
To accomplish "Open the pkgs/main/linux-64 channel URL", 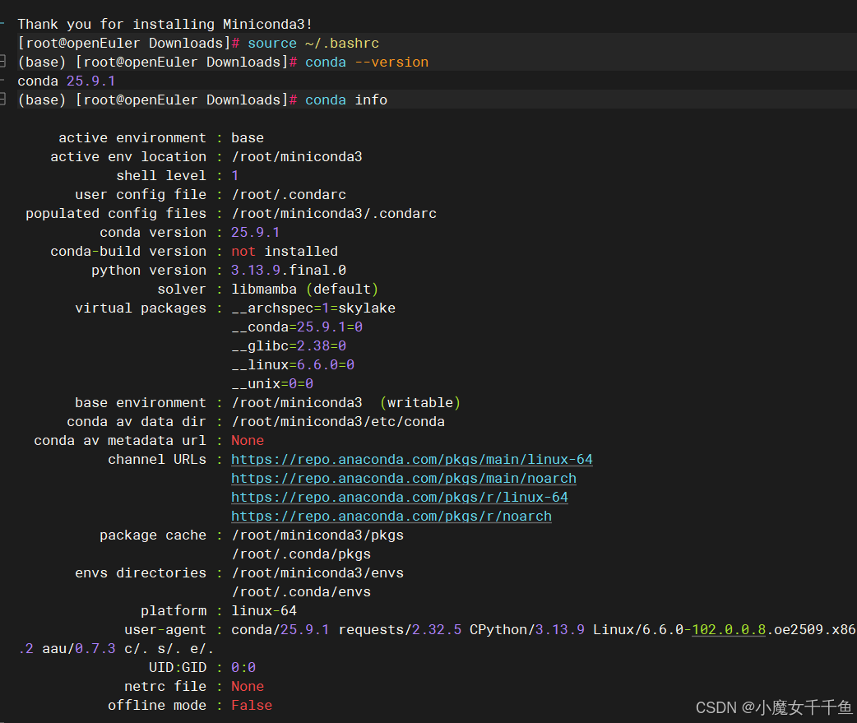I will click(411, 460).
